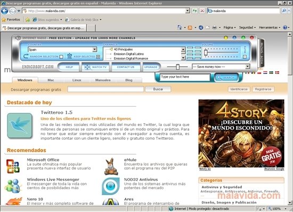Expand the Sitios sugeridos dropdown
The width and height of the screenshot is (293, 212).
61,20
